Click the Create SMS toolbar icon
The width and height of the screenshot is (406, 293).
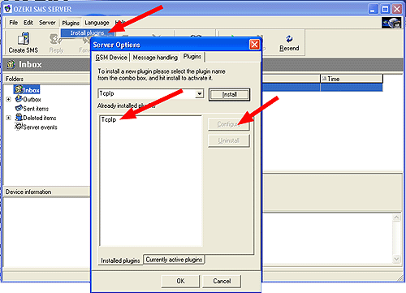[x=24, y=39]
